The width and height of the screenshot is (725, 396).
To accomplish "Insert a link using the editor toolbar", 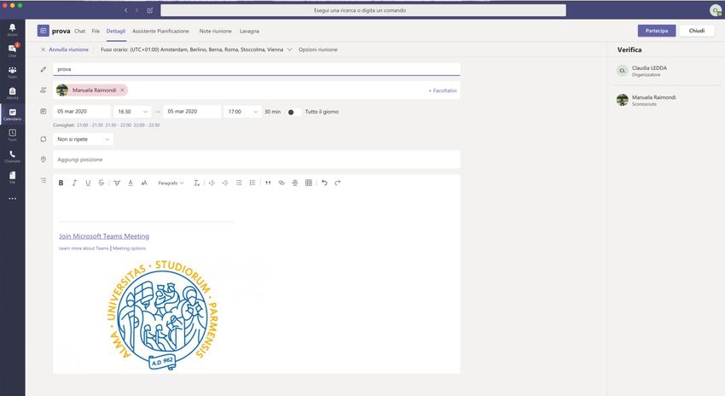I will click(281, 183).
